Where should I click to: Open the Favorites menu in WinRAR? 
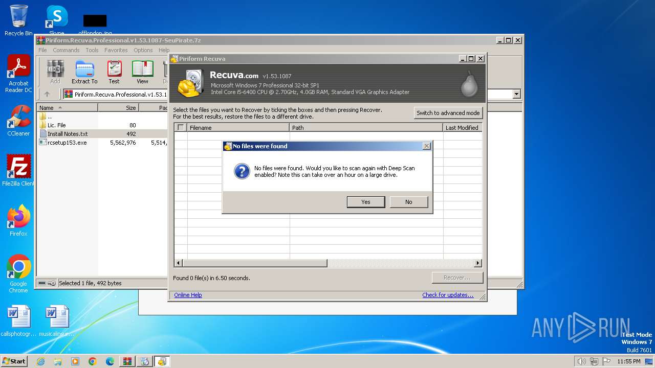[116, 50]
